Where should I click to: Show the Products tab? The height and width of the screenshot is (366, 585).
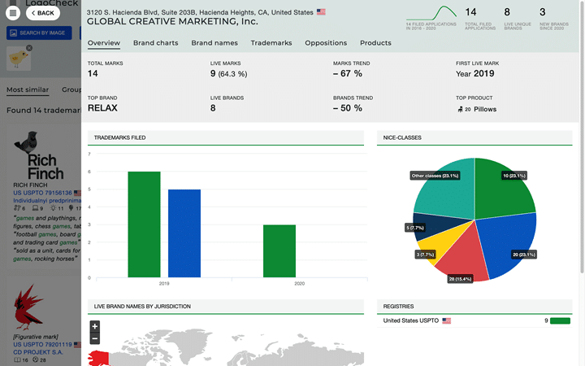375,43
